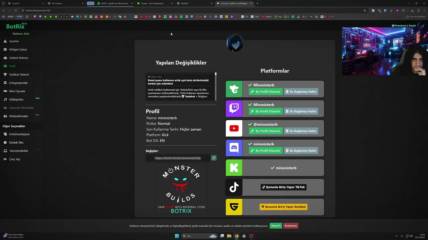
Task: Click the TikTok platform icon
Action: [x=234, y=187]
